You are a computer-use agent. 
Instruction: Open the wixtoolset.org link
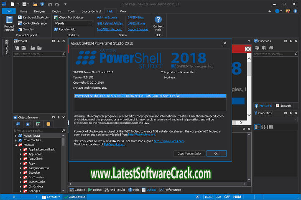click(x=142, y=135)
